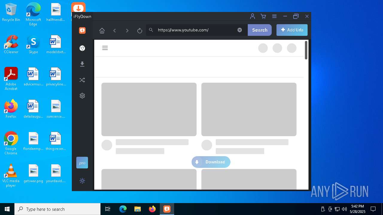Image resolution: width=383 pixels, height=215 pixels.
Task: Clear the URL with the X icon
Action: 240,30
